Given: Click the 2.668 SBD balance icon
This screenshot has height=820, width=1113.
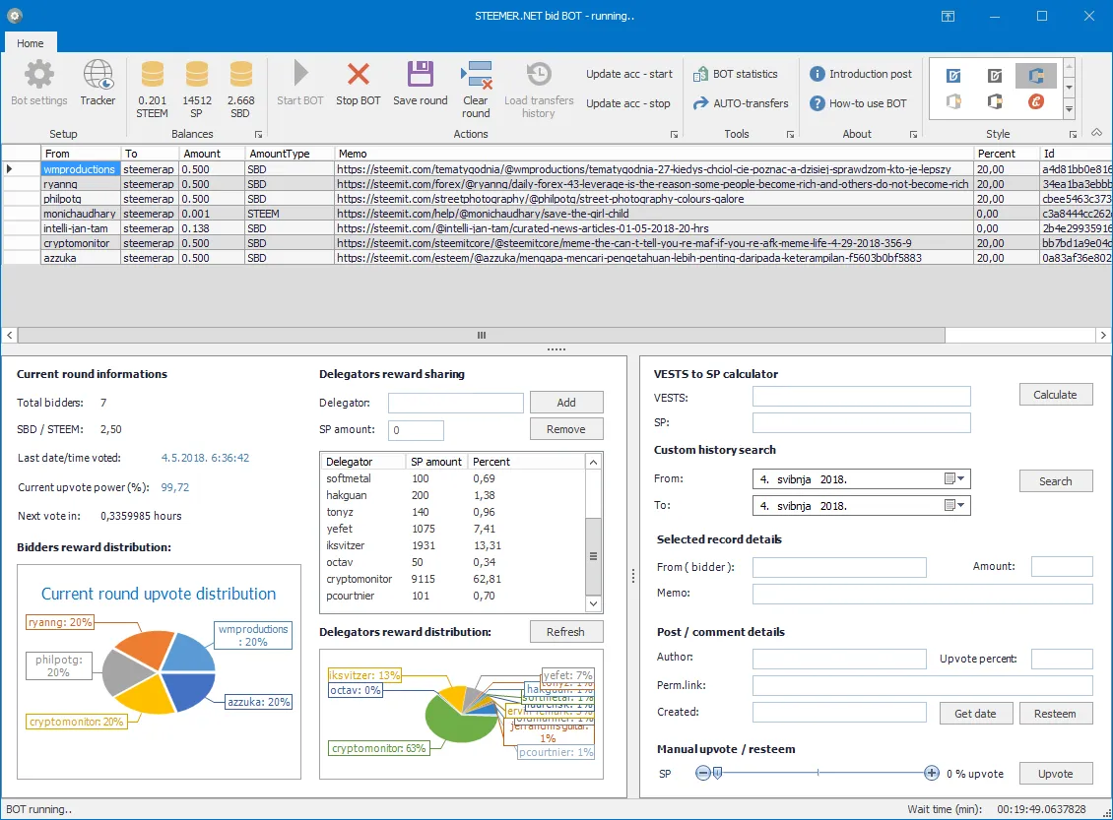Looking at the screenshot, I should (x=240, y=75).
